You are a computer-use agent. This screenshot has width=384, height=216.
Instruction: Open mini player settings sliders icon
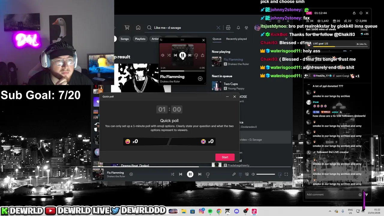pyautogui.click(x=161, y=40)
